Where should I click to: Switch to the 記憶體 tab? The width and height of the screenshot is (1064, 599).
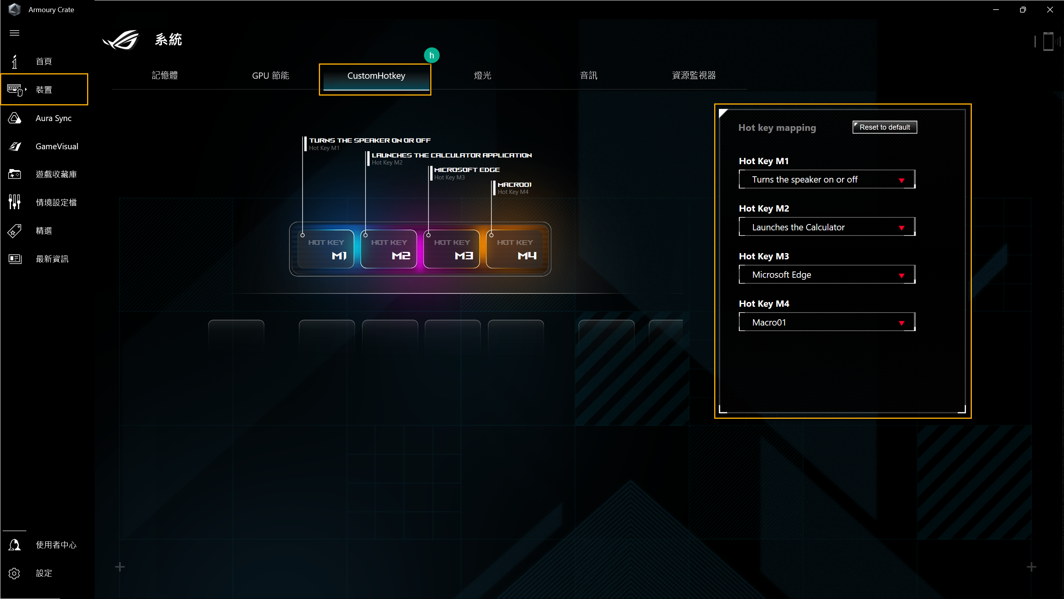(164, 76)
